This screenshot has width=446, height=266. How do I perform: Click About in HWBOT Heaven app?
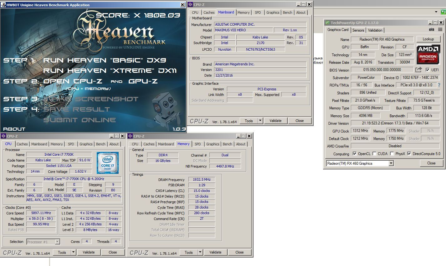(14, 129)
